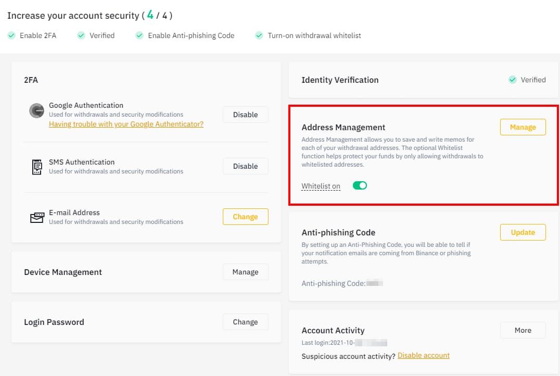Disable SMS Authentication

(x=245, y=166)
